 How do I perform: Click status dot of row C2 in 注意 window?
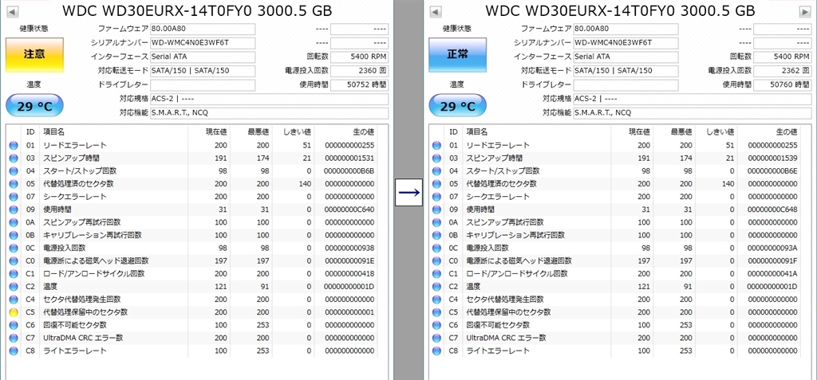(x=14, y=287)
